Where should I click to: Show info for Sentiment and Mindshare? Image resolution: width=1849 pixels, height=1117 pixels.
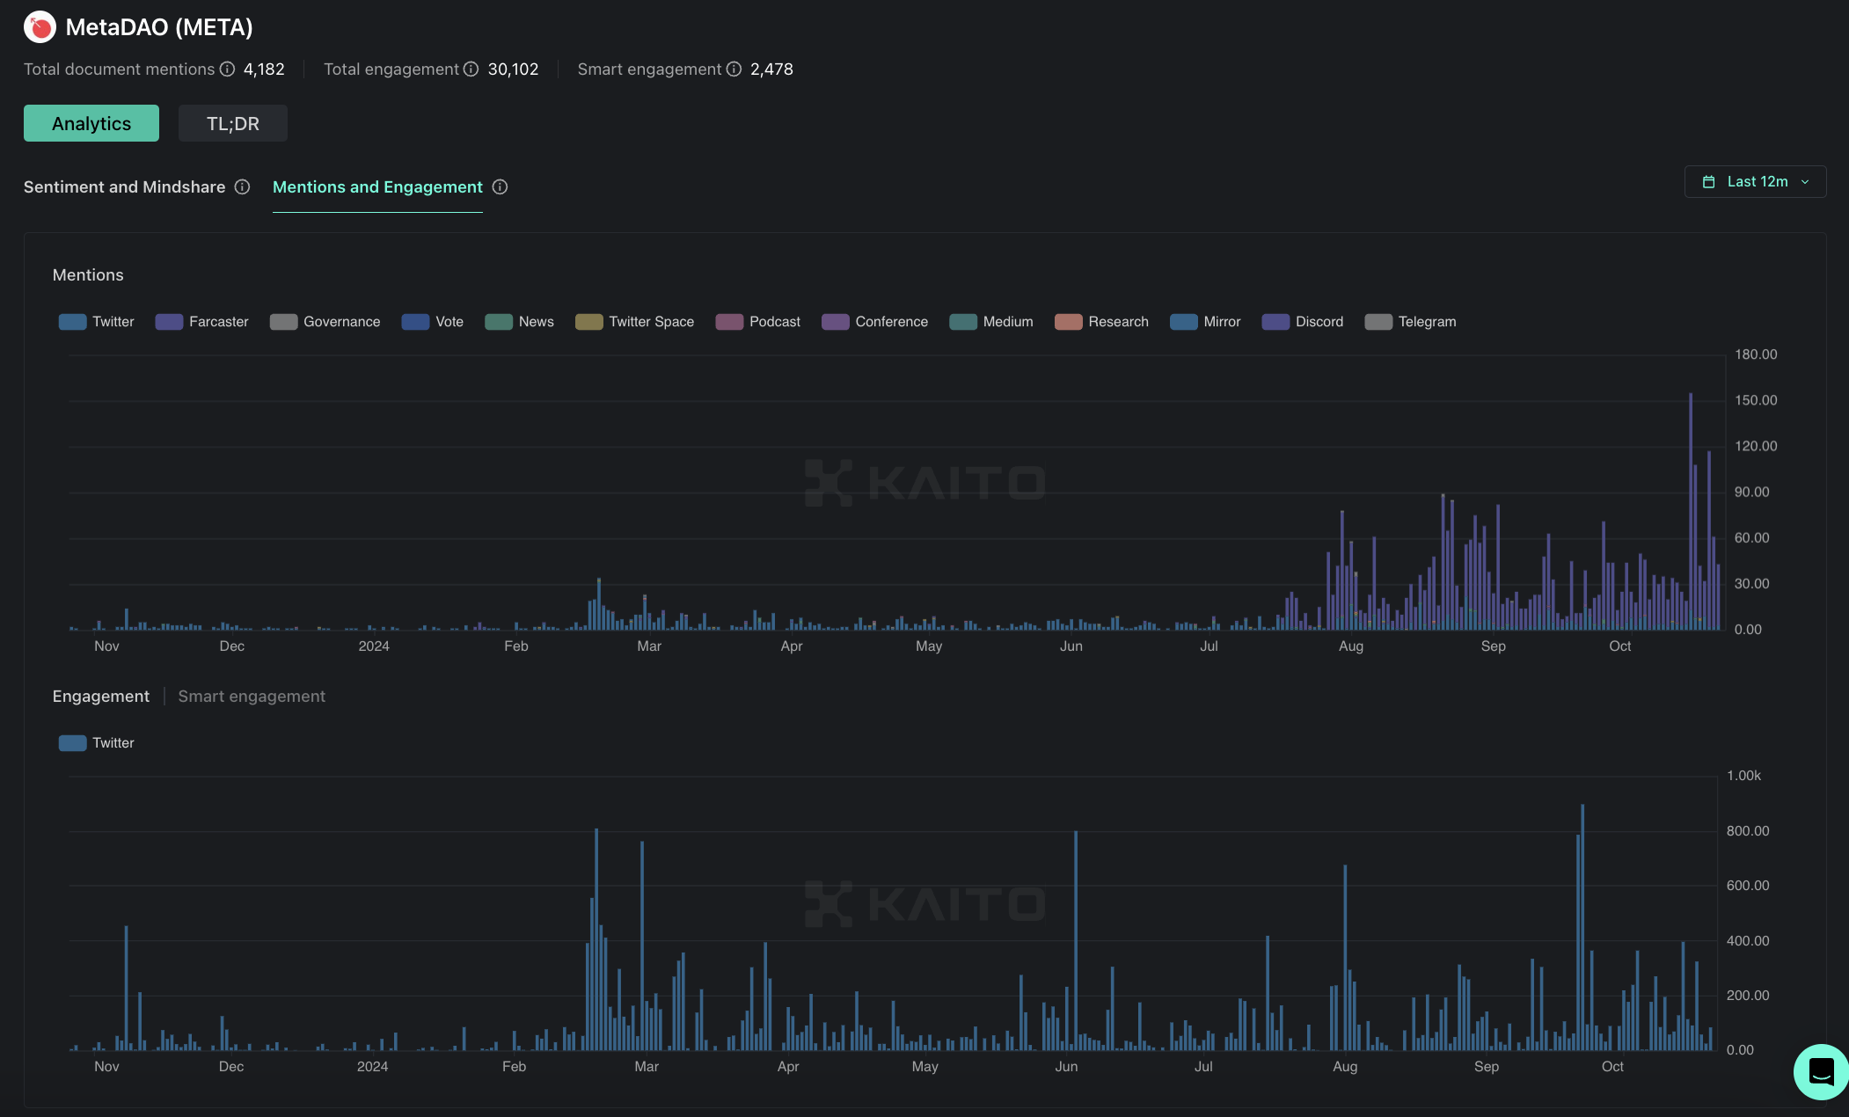(242, 187)
